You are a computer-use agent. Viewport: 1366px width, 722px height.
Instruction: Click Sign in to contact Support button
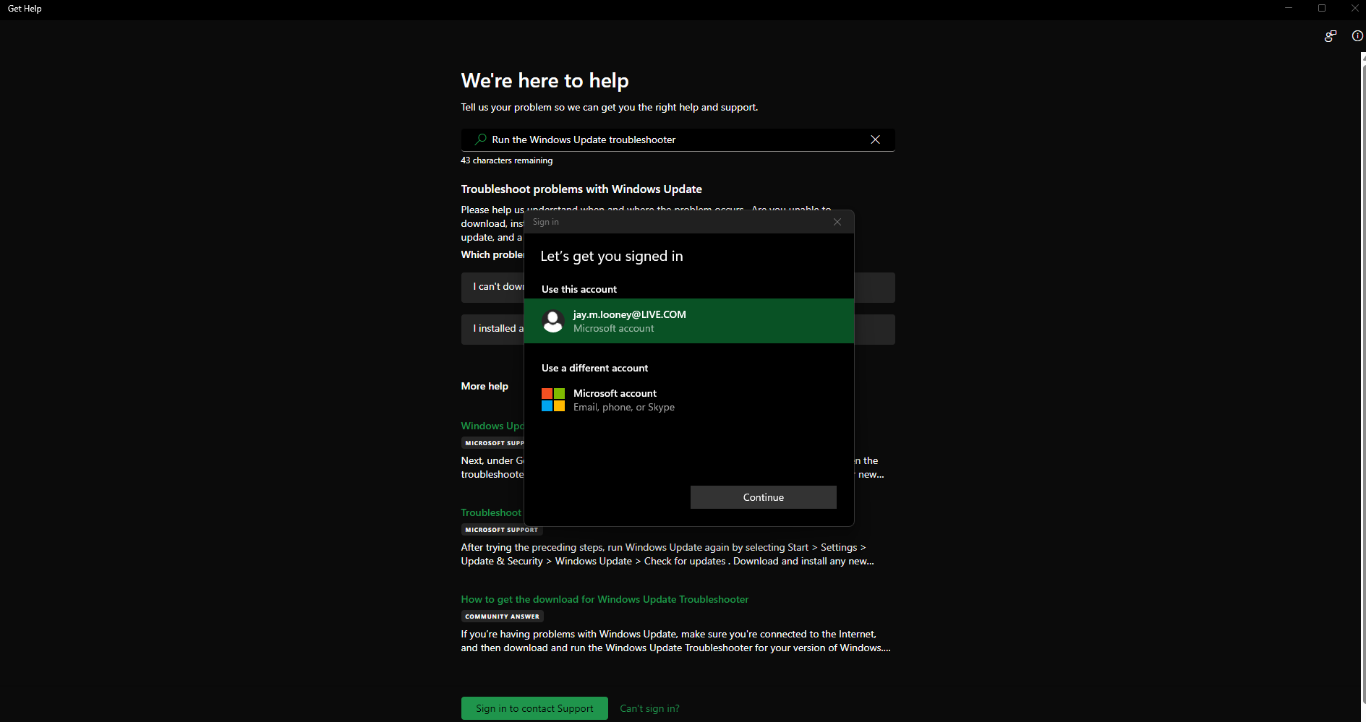534,708
